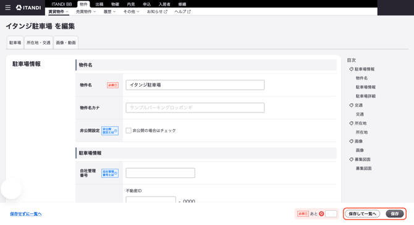
Task: Click the 不動産ID input field
Action: tap(151, 200)
